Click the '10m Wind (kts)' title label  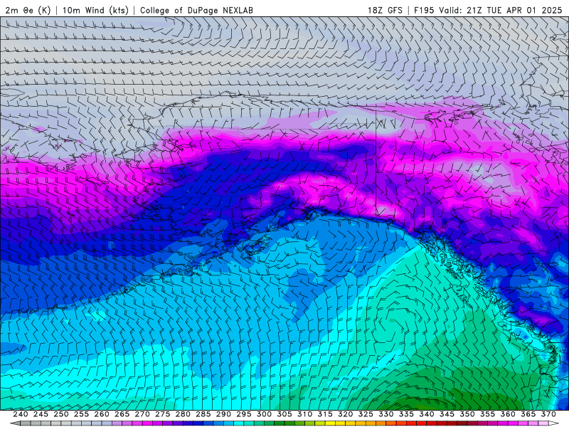(x=95, y=10)
